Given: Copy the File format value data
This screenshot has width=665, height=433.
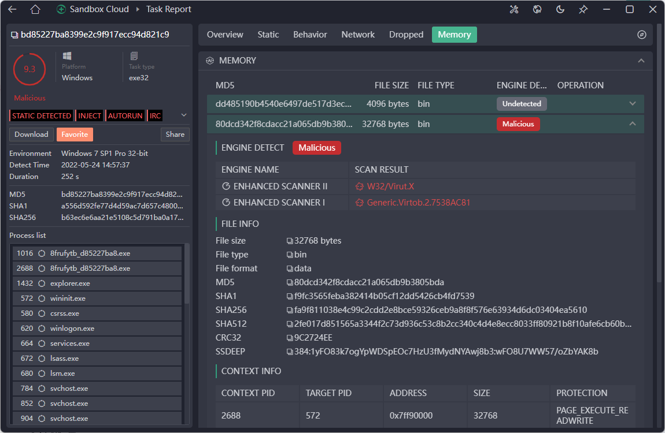Looking at the screenshot, I should click(x=290, y=269).
